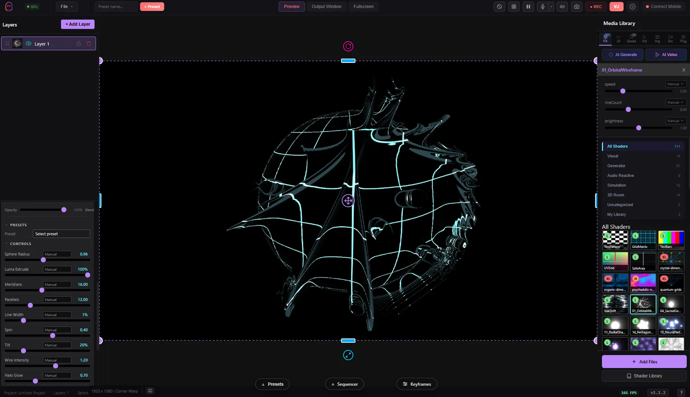Select the Img tab icon in Media Library
The image size is (690, 397).
(657, 38)
